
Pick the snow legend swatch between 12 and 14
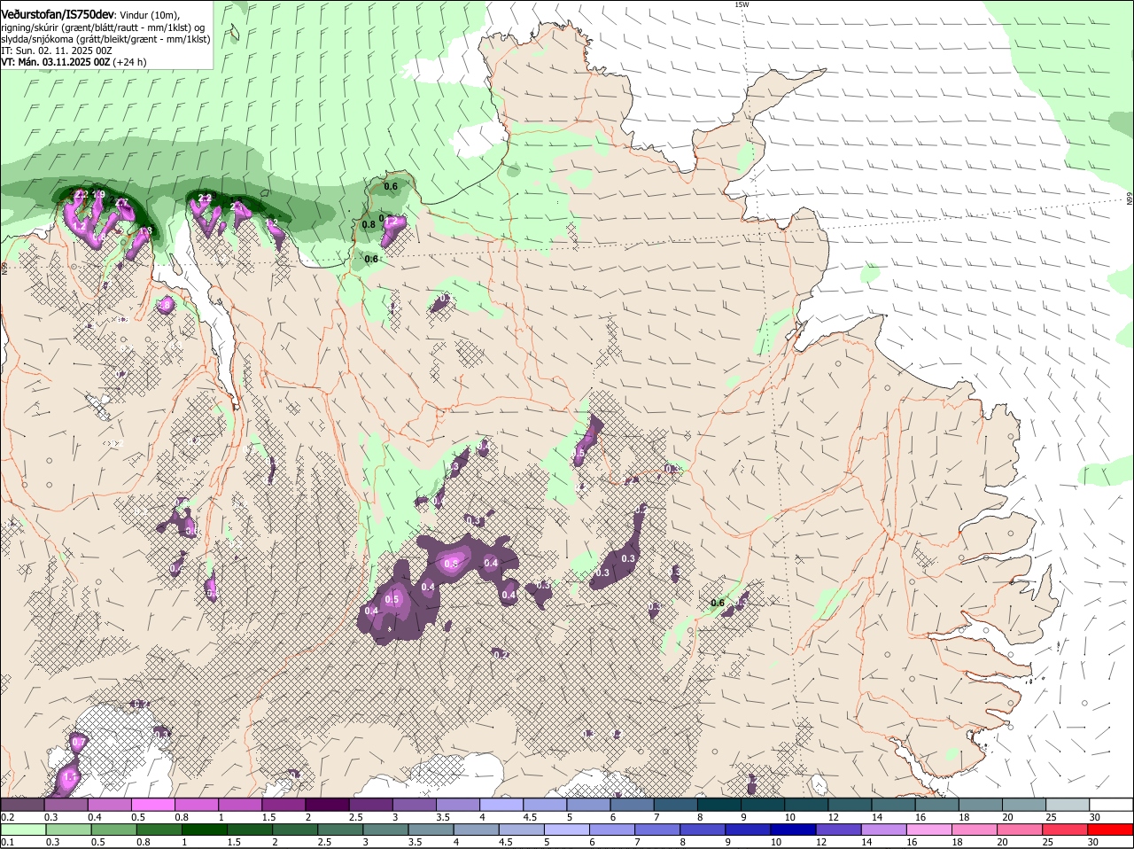point(850,805)
